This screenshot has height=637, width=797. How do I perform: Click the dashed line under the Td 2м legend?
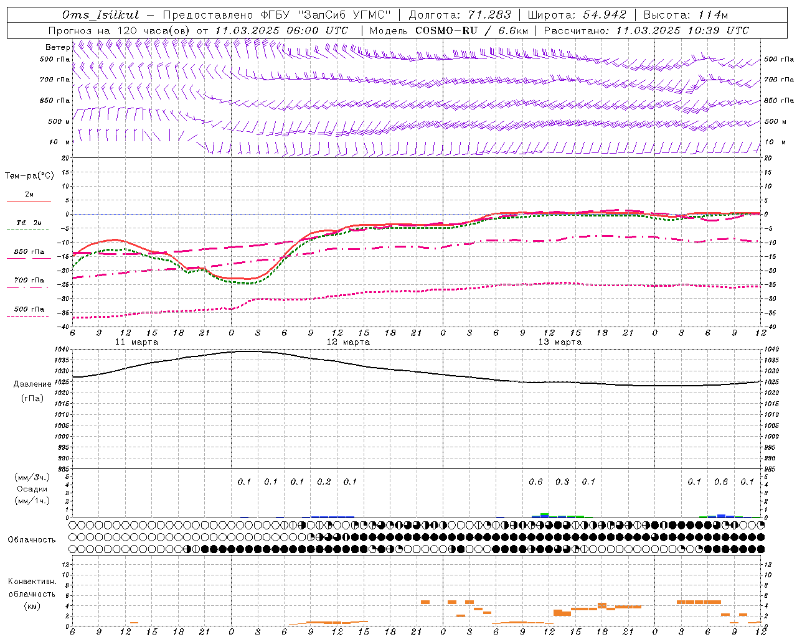29,230
